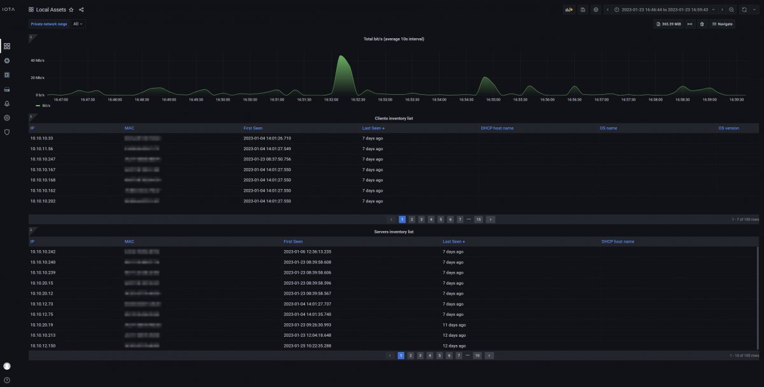The image size is (764, 387).
Task: Click the 365.39 MiB download button
Action: [668, 24]
